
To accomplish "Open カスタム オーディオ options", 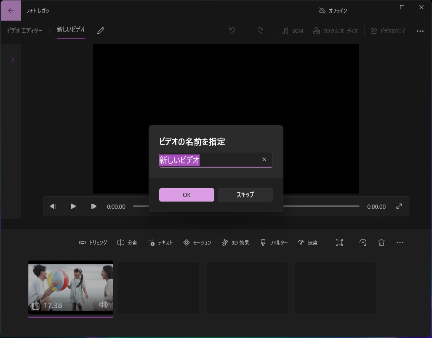I will [x=336, y=31].
